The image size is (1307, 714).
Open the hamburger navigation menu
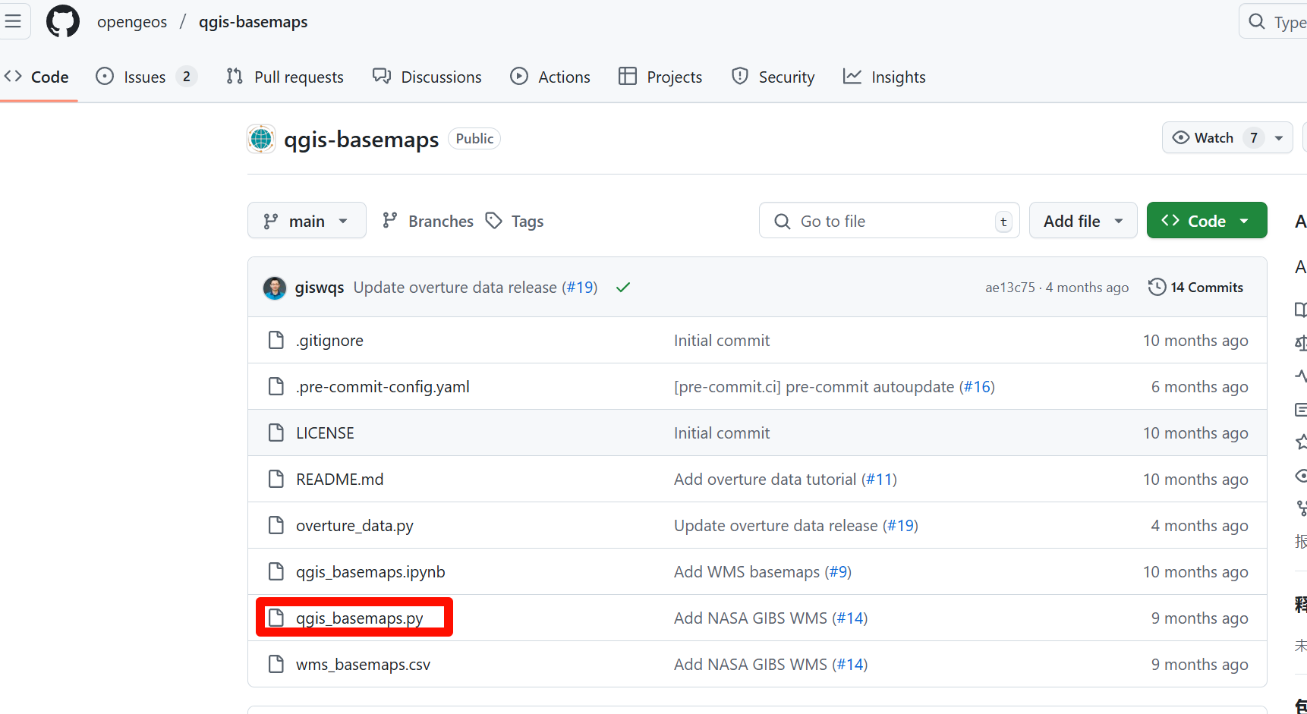click(x=12, y=21)
